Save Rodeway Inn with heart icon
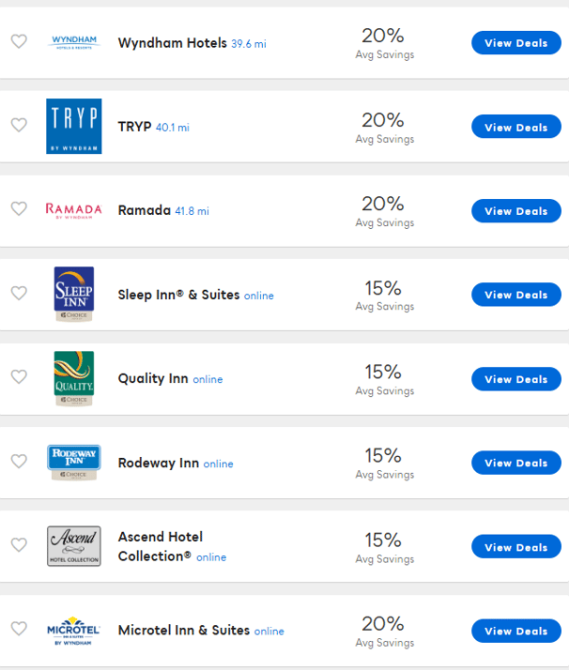The height and width of the screenshot is (670, 569). point(19,461)
